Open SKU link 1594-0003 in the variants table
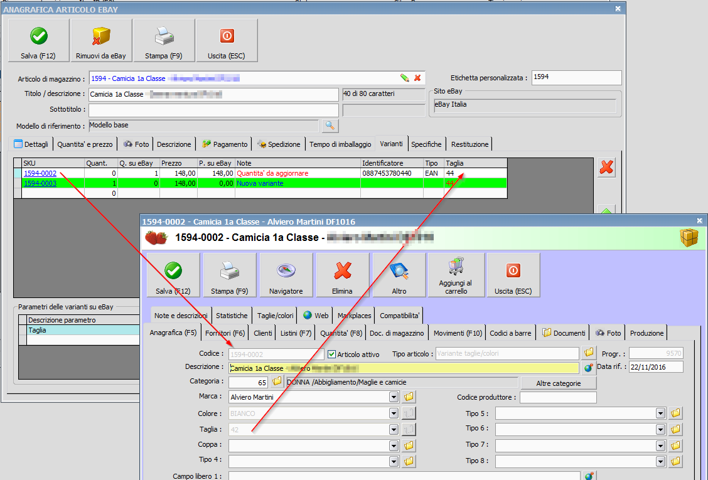 click(40, 183)
